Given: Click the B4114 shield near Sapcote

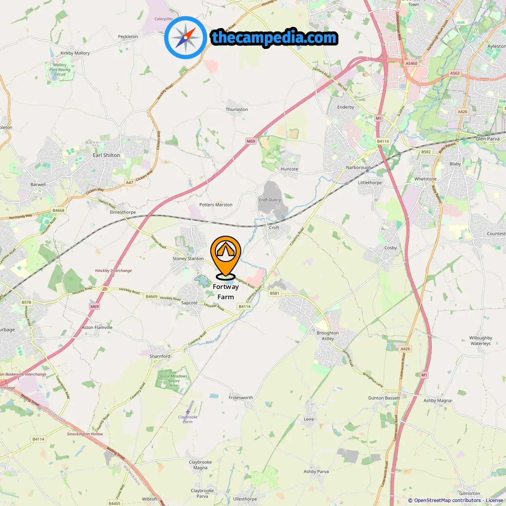Looking at the screenshot, I should 245,306.
